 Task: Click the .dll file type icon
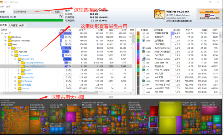144,33
